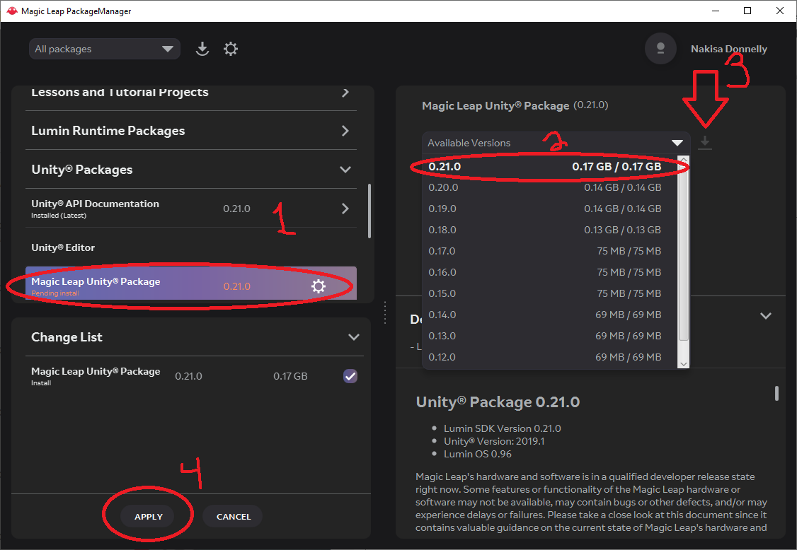Click the Unity Package 0.21.0 heading
This screenshot has width=797, height=550.
[498, 402]
